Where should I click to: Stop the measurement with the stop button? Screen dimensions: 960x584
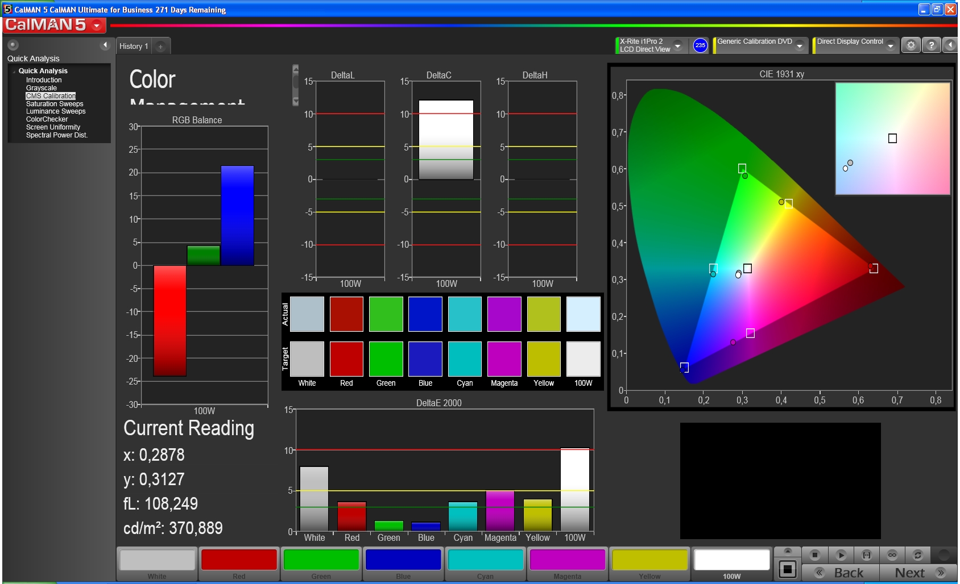[815, 555]
